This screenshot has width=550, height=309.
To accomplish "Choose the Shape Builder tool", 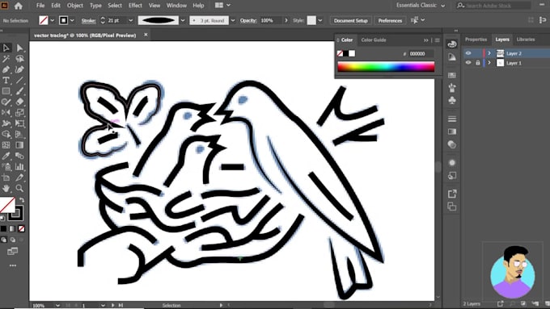I will coord(6,134).
